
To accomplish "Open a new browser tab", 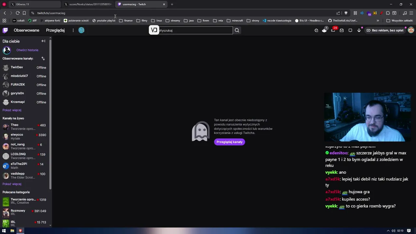I will pos(172,4).
